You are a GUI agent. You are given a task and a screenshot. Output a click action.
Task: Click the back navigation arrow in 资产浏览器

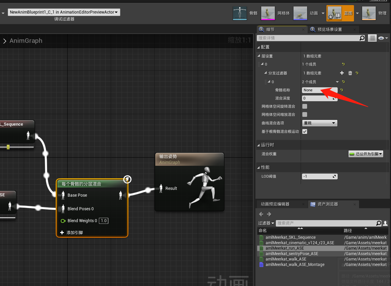tap(261, 214)
